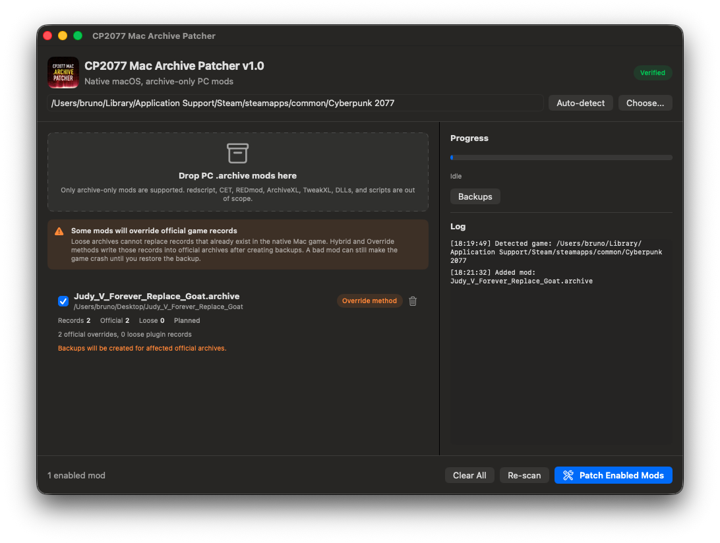Click the game path input field
Image resolution: width=720 pixels, height=543 pixels.
[295, 103]
